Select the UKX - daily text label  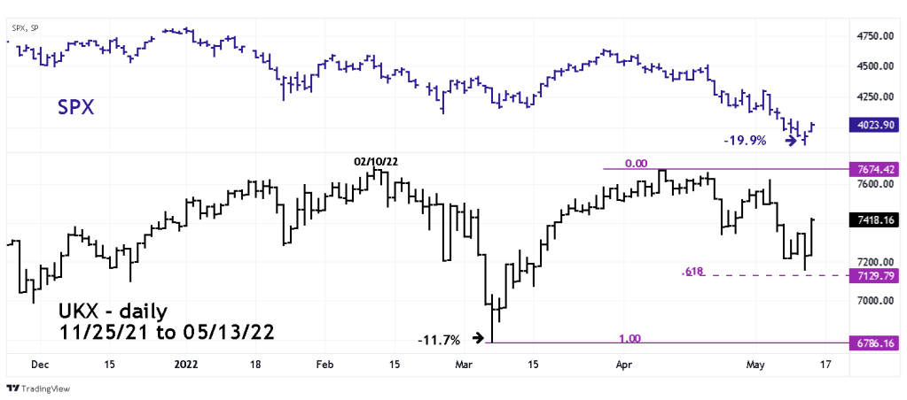(x=112, y=312)
